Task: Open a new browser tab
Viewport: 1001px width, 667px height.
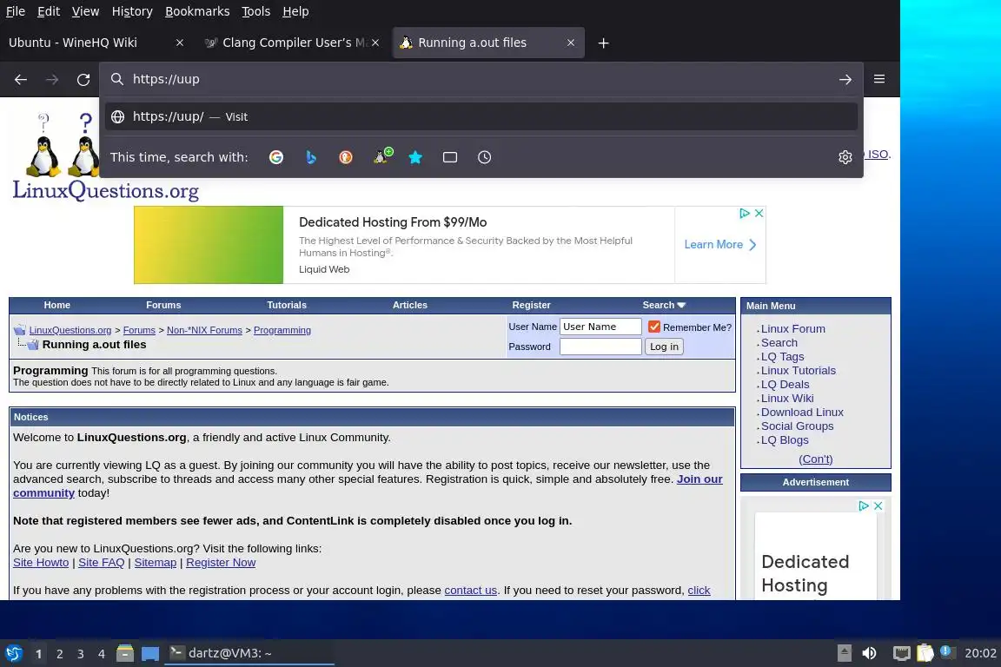Action: pos(603,43)
